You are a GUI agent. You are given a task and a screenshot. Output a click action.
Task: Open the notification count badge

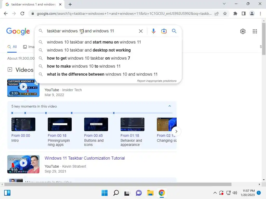coord(259,193)
